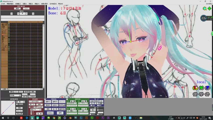Click the register Enter button in bone panel
The width and height of the screenshot is (213, 120).
click(x=50, y=113)
